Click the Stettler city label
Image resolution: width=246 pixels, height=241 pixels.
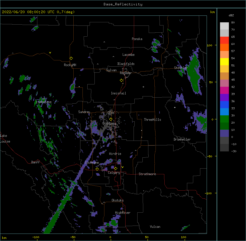(x=181, y=68)
